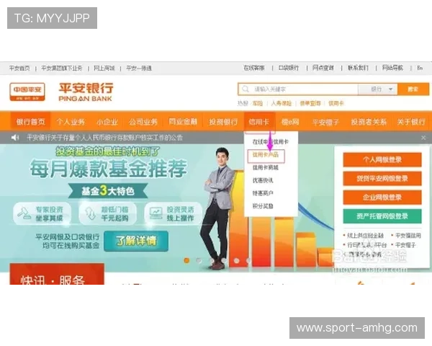Click hot search term 保单查询
The width and height of the screenshot is (432, 346).
coord(310,104)
